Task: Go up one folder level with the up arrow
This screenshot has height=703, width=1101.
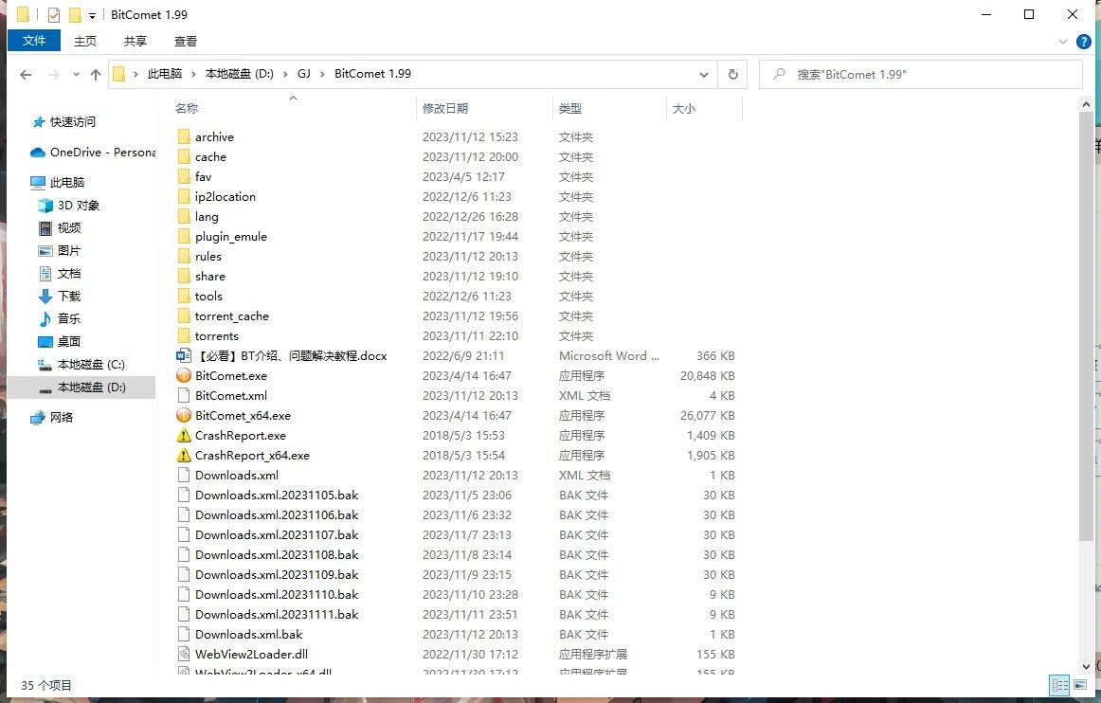Action: coord(96,75)
